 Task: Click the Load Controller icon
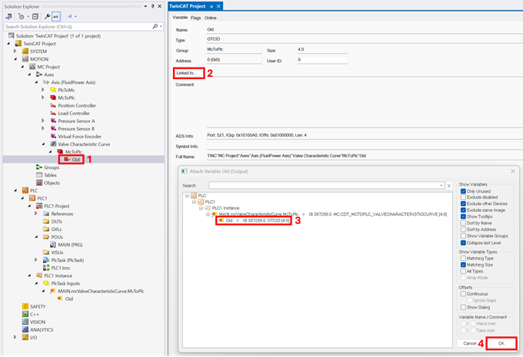(x=53, y=113)
